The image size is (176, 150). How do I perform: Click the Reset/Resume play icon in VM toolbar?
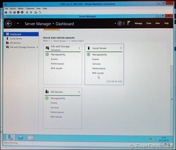pos(31,12)
